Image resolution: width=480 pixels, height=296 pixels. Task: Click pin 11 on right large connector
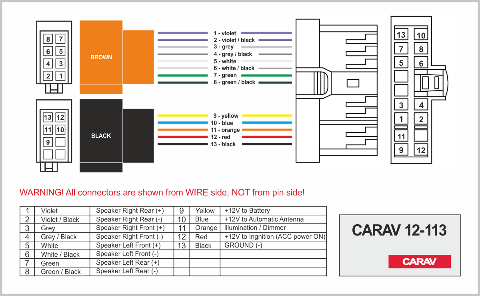click(x=401, y=136)
